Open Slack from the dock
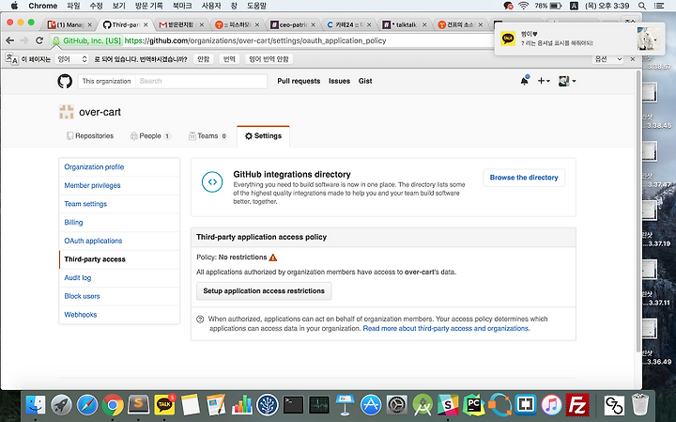 point(448,405)
